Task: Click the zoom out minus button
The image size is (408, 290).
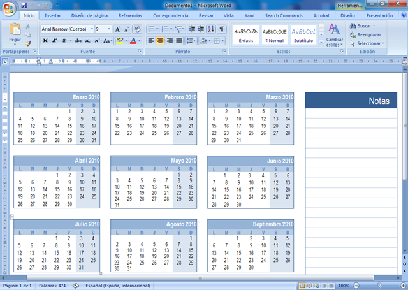Action: [356, 286]
